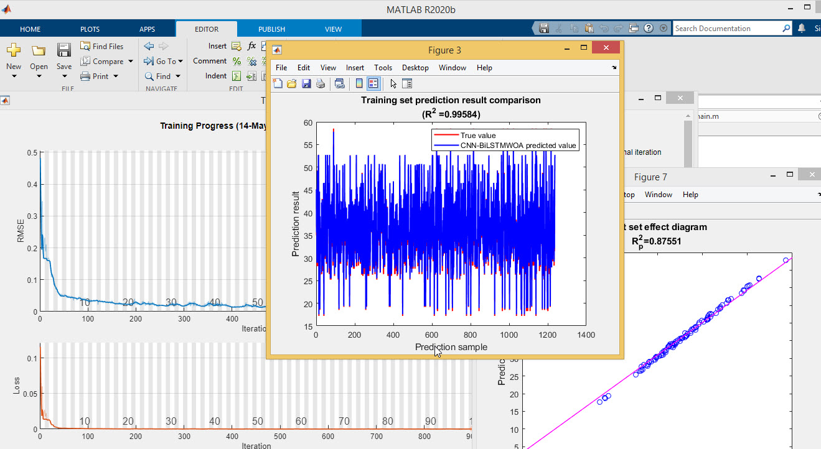This screenshot has width=821, height=449.
Task: Expand quick access toolbar options arrow
Action: pos(663,28)
